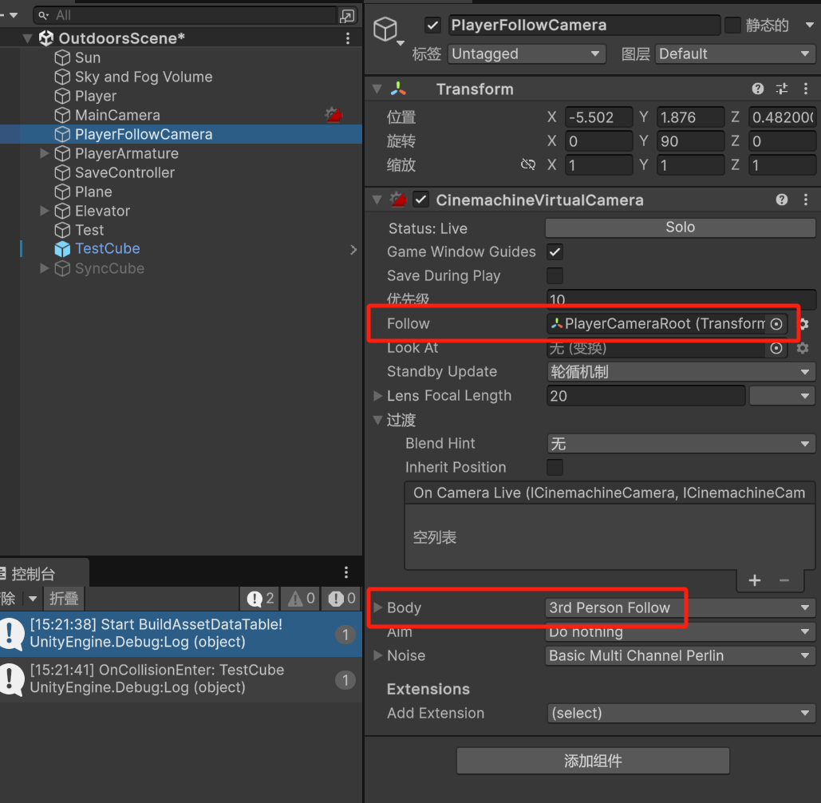The image size is (821, 803).
Task: Open the Untagged tag dropdown
Action: pos(526,53)
